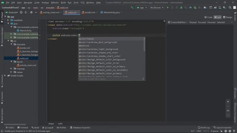Open the app run configuration dropdown
Image resolution: width=237 pixels, height=133 pixels.
[x=142, y=7]
